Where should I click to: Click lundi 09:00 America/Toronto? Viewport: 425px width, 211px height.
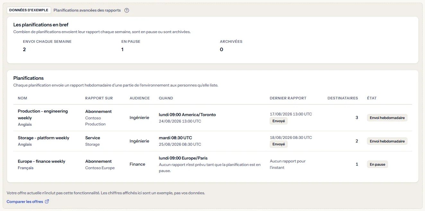tap(187, 115)
